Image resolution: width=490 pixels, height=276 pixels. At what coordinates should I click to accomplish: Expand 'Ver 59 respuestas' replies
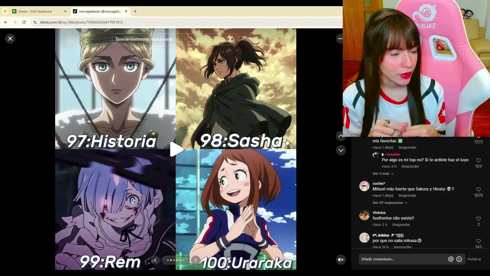[390, 203]
